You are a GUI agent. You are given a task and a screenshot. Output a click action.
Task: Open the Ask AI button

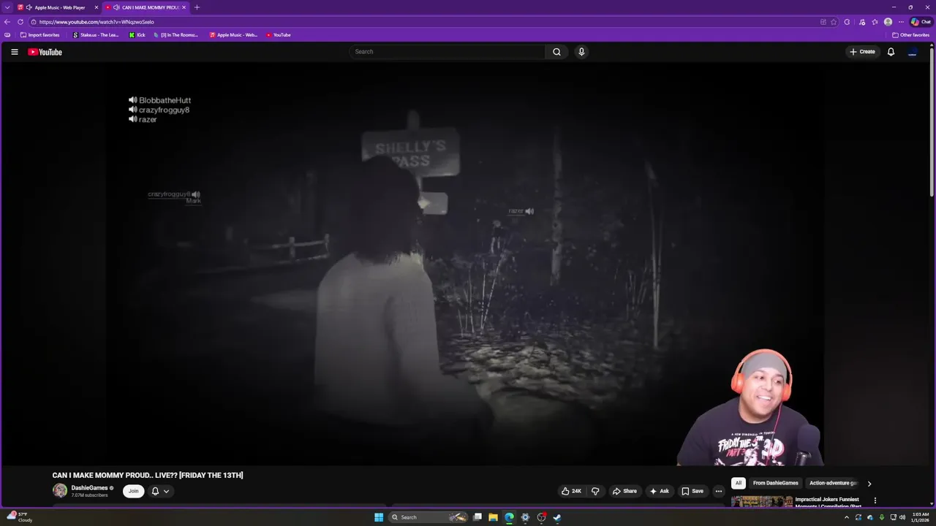click(659, 491)
